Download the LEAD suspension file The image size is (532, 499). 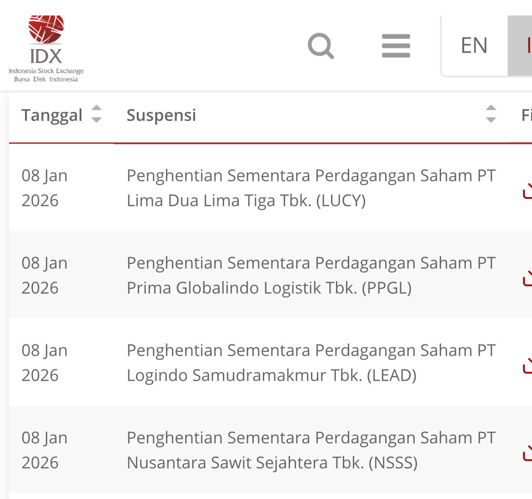(x=527, y=366)
